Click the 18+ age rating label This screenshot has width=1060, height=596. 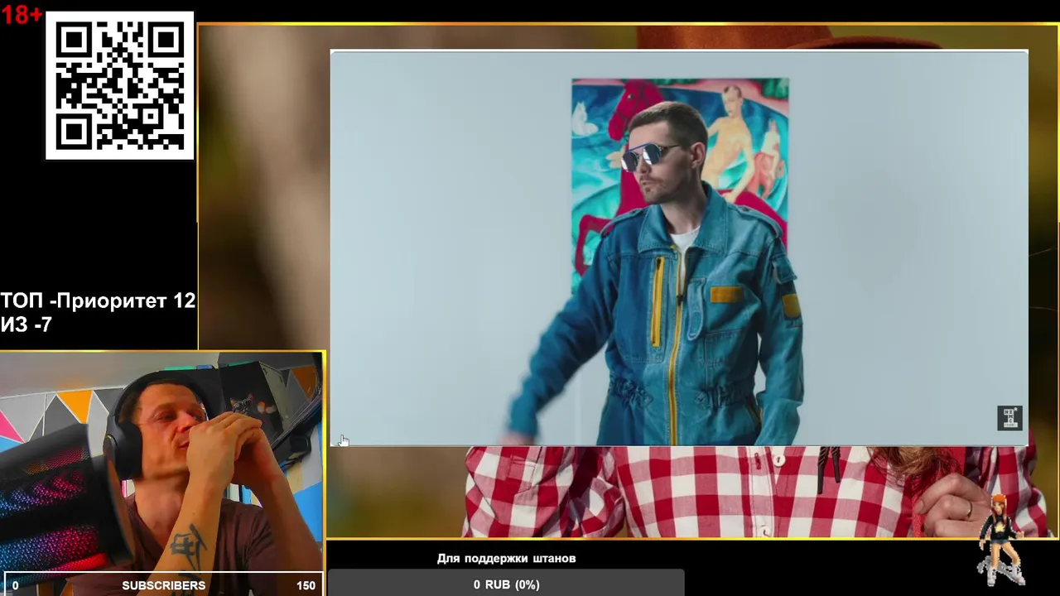22,14
